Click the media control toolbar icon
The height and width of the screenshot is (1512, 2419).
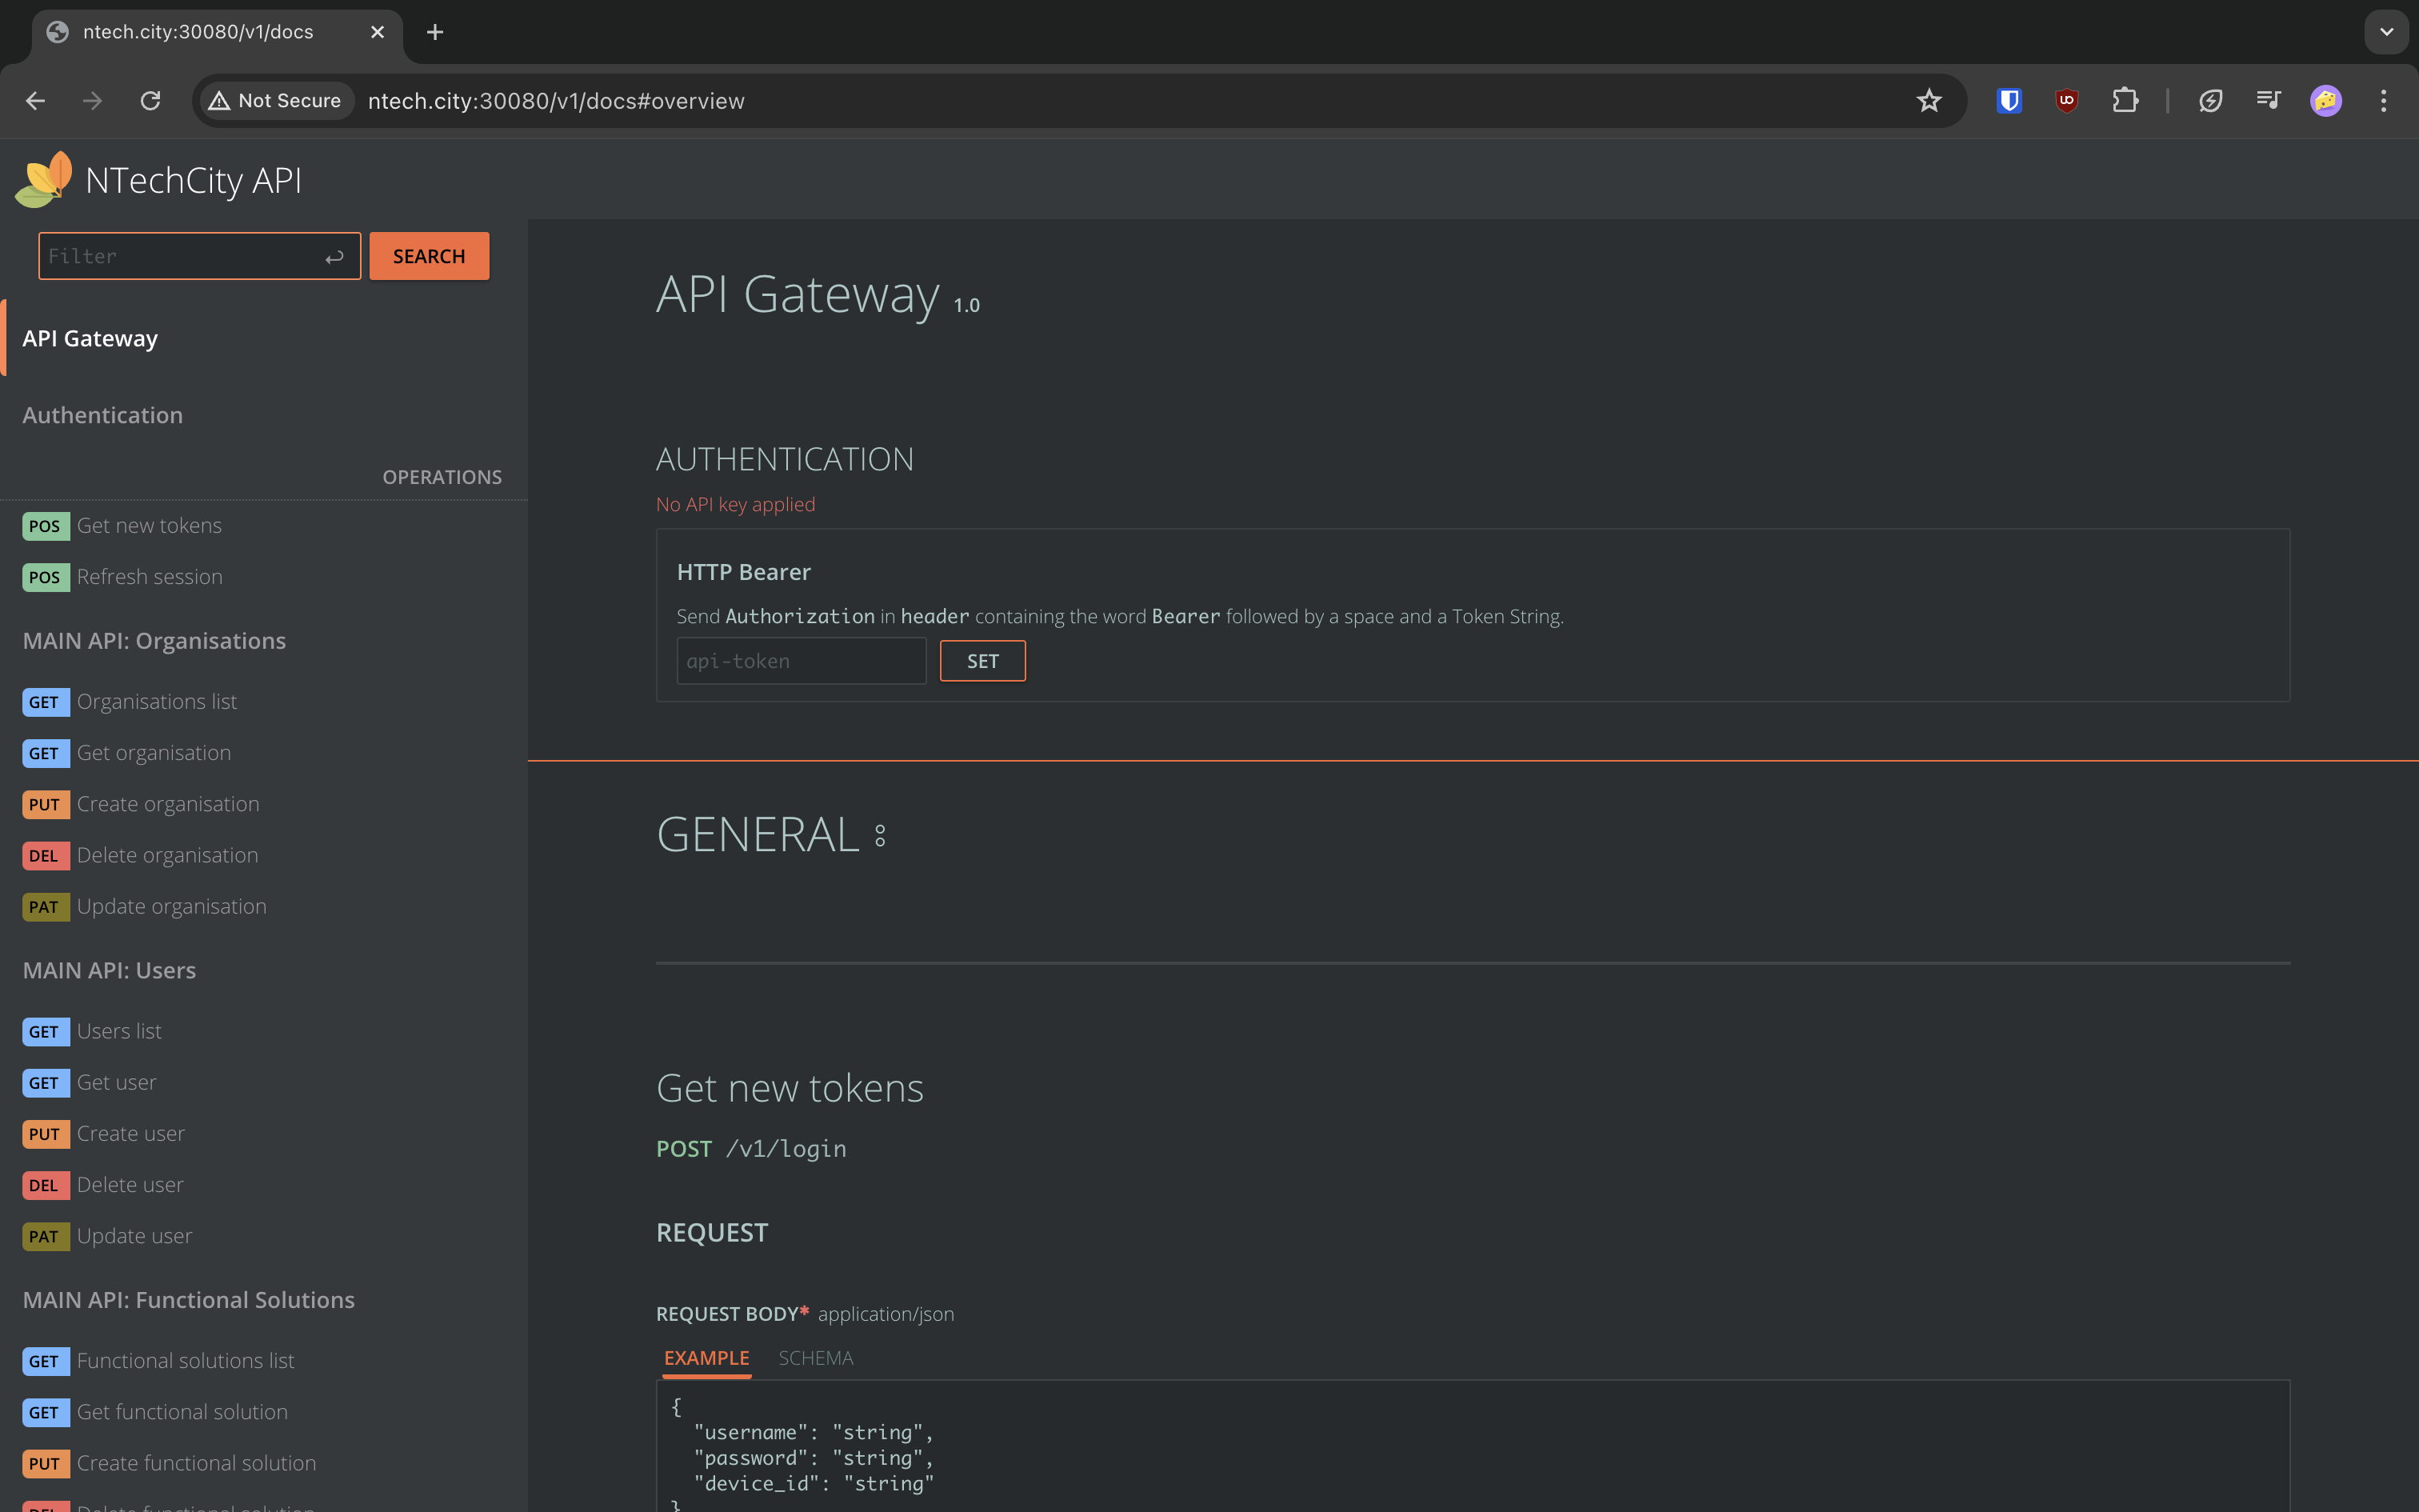tap(2268, 101)
